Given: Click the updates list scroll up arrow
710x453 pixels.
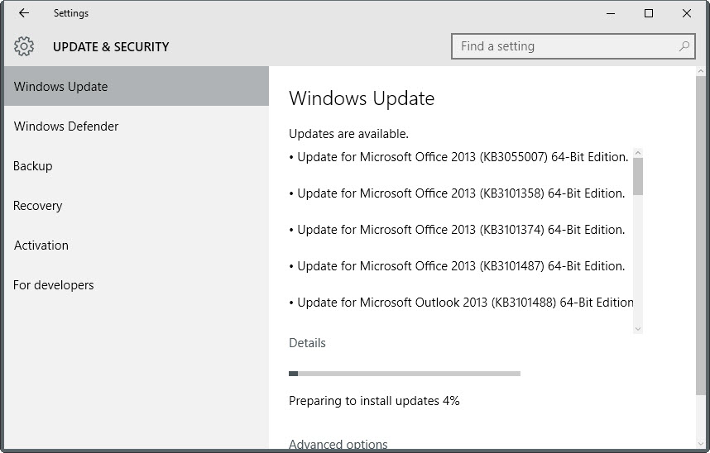Looking at the screenshot, I should pos(638,153).
